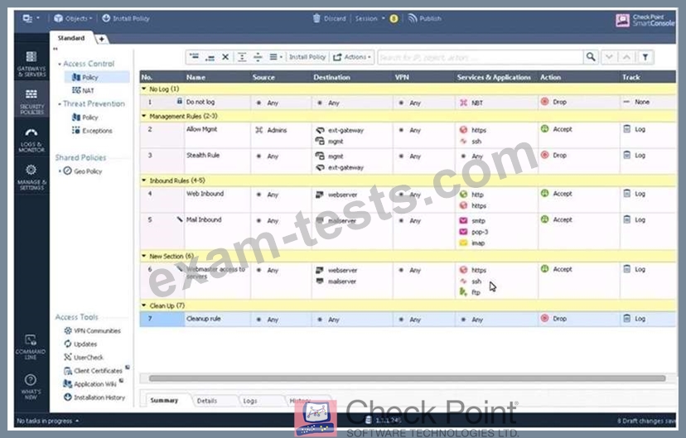This screenshot has width=686, height=438.
Task: Click expand all sections icon
Action: (242, 57)
